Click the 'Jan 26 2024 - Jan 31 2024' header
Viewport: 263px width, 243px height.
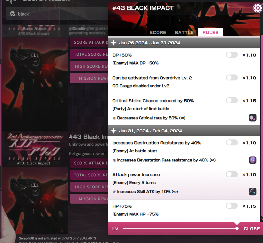coord(150,43)
